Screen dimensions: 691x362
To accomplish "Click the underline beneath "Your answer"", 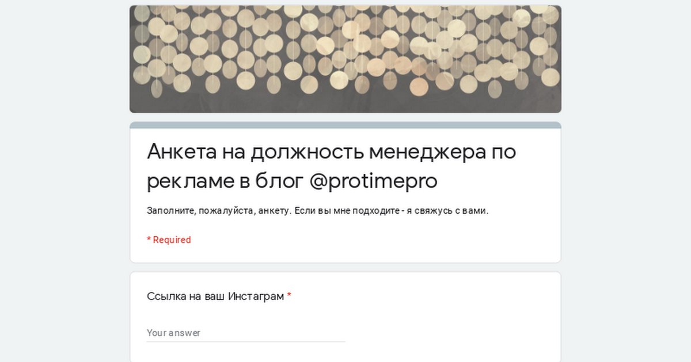I will coord(246,341).
